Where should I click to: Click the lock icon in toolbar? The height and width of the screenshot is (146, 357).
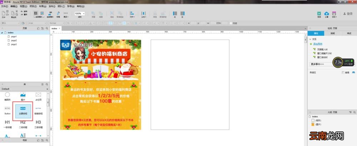[155, 14]
